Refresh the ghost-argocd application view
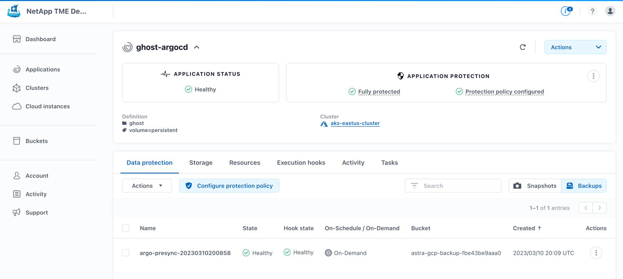623x279 pixels. point(523,47)
